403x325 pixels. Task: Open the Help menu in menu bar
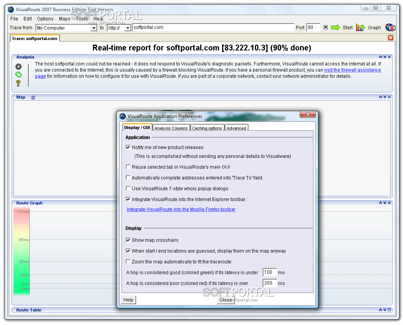[x=98, y=19]
